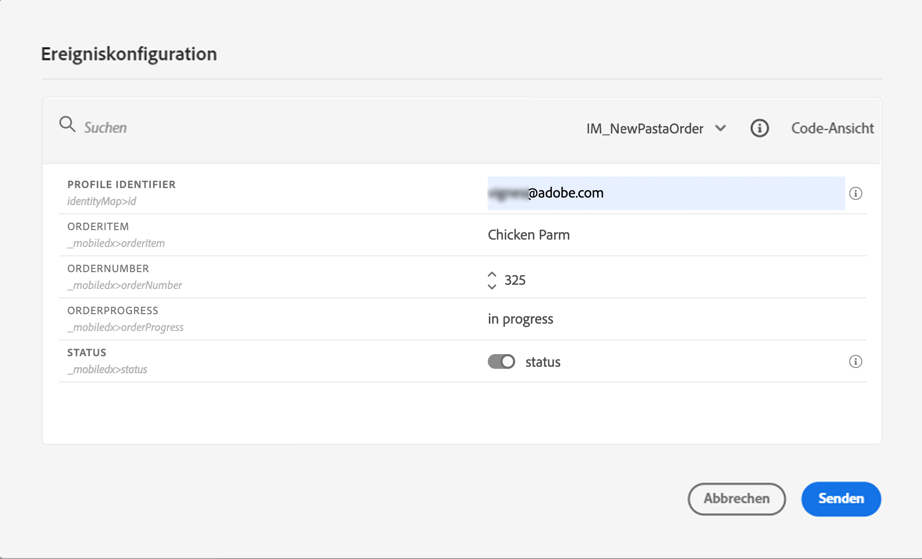The image size is (922, 559).
Task: Toggle the status switch
Action: click(x=501, y=361)
